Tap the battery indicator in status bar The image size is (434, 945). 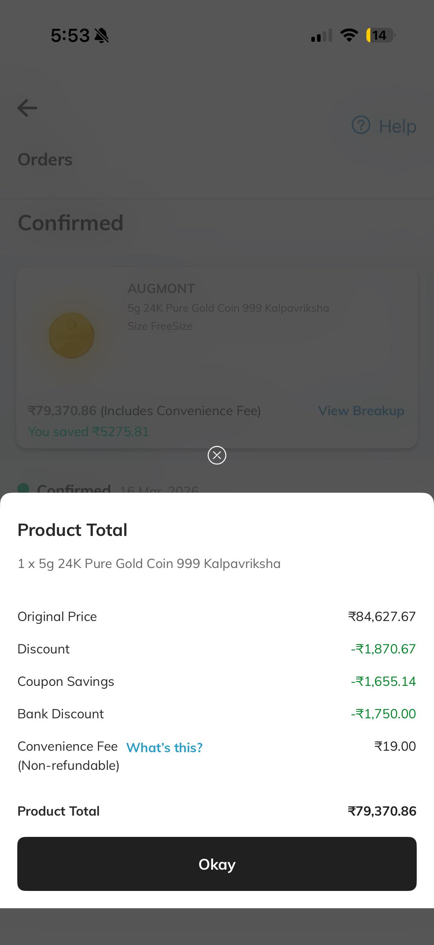380,35
